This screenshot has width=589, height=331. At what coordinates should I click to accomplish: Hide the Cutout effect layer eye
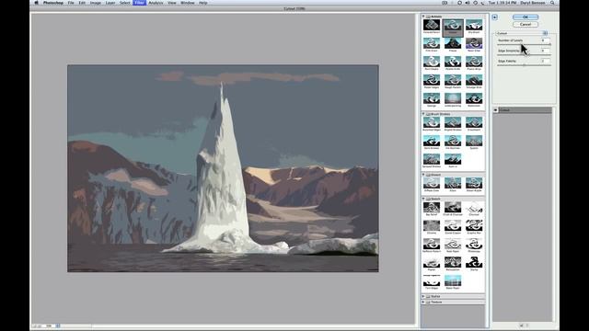coord(495,110)
